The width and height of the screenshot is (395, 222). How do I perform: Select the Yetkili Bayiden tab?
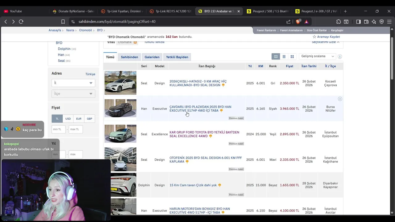[x=177, y=57]
